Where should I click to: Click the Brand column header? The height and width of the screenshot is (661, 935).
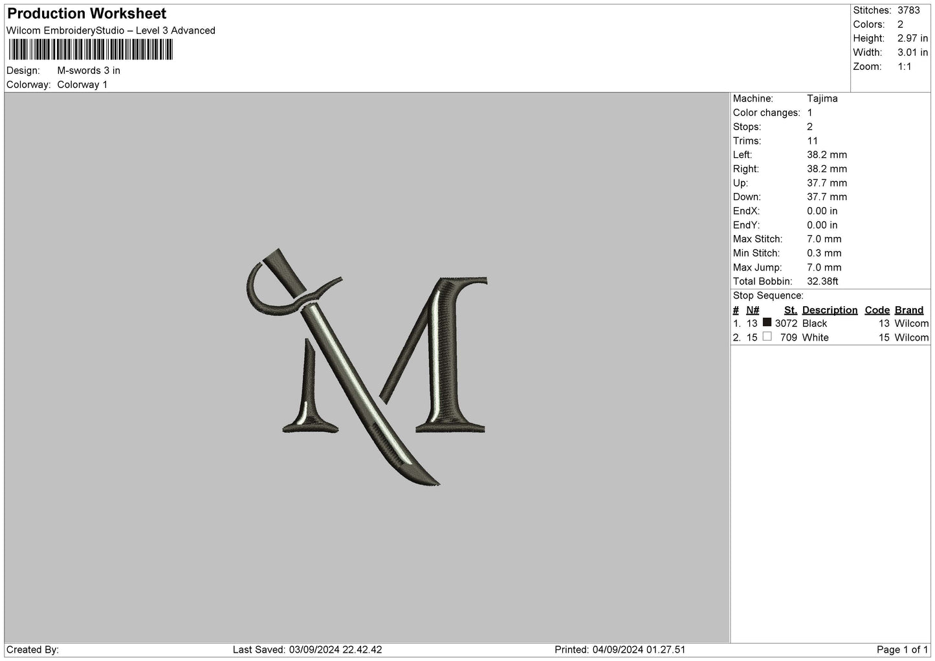(x=909, y=310)
